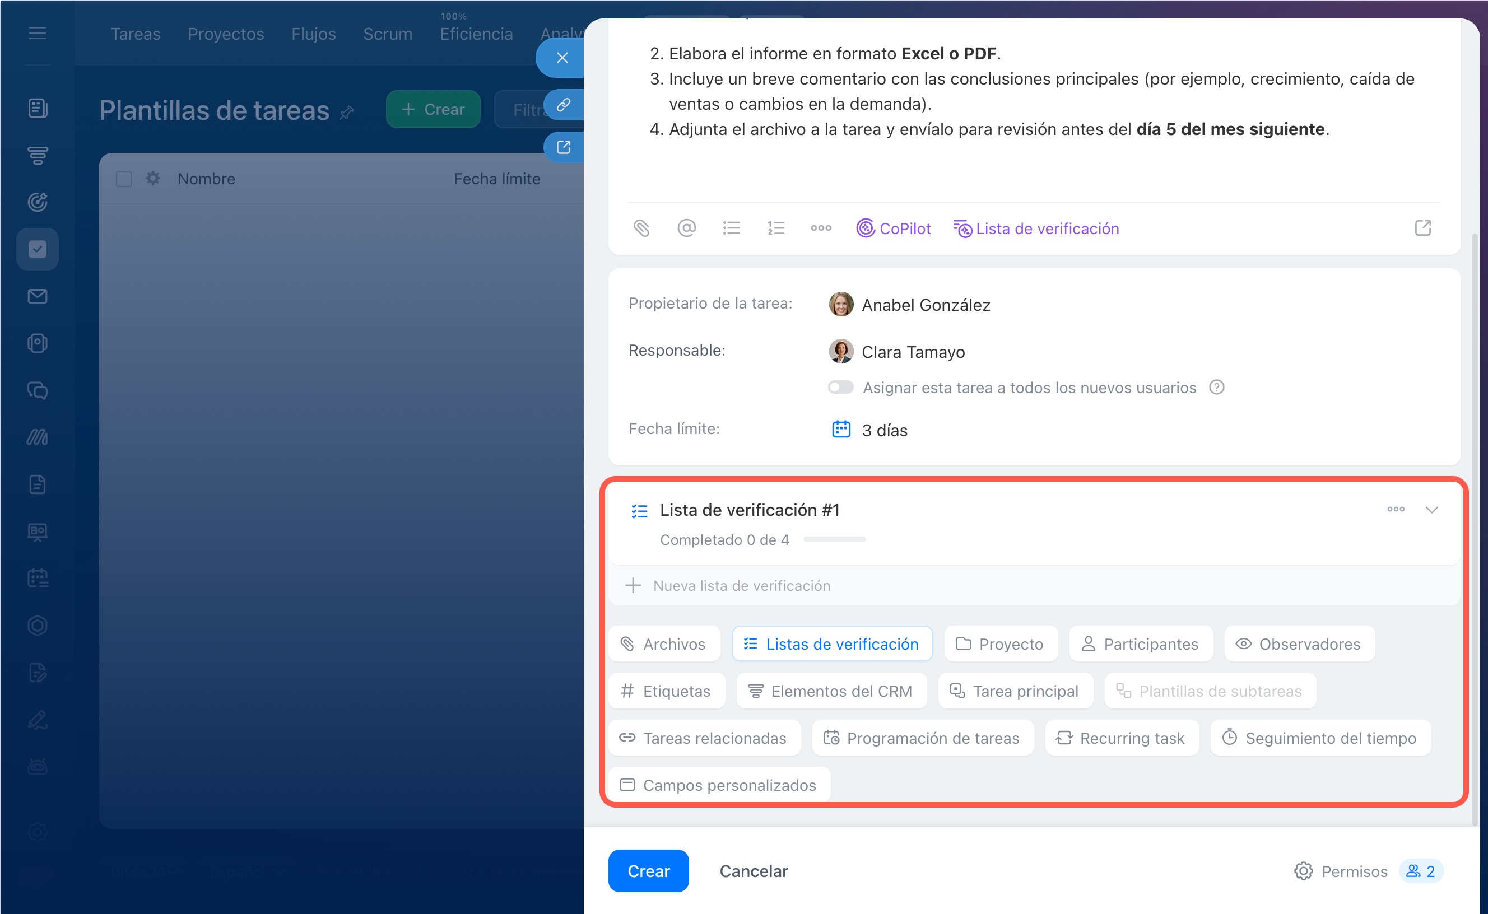Viewport: 1488px width, 914px height.
Task: Insert a numbered list in the editor
Action: pyautogui.click(x=776, y=228)
